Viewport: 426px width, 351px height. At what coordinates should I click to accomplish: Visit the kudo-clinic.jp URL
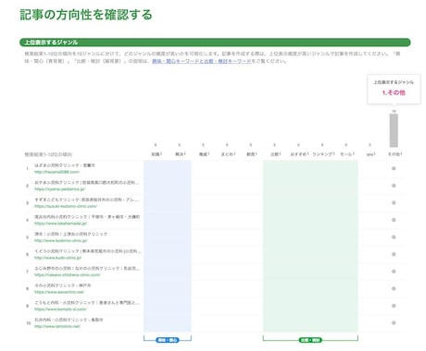pos(57,258)
